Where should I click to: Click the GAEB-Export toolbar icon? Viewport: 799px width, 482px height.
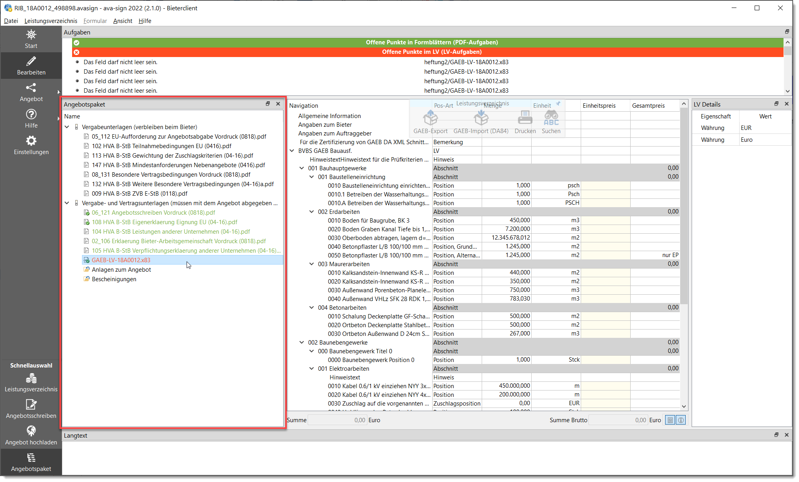pyautogui.click(x=430, y=118)
